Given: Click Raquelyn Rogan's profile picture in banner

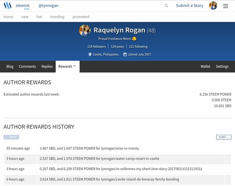Looking at the screenshot, I should tap(85, 30).
